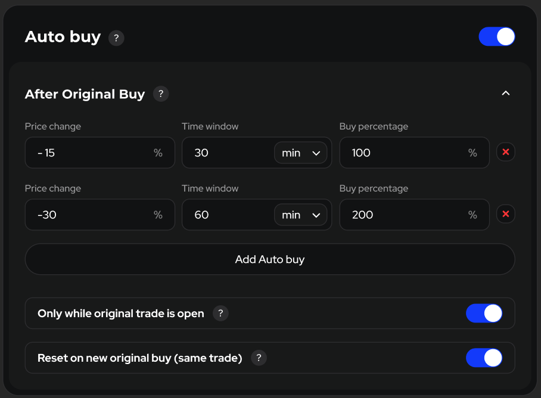Remove the second auto buy rule (-30%)

(506, 214)
